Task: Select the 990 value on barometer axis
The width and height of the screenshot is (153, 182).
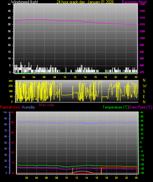Action: (142, 52)
